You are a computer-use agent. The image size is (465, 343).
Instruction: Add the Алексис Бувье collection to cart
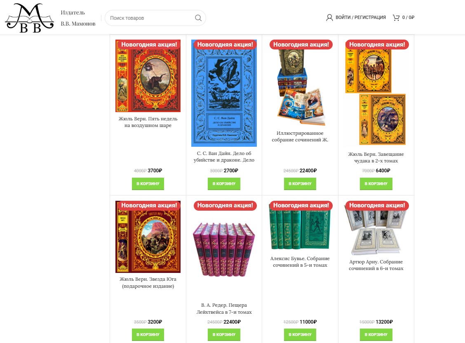point(300,335)
